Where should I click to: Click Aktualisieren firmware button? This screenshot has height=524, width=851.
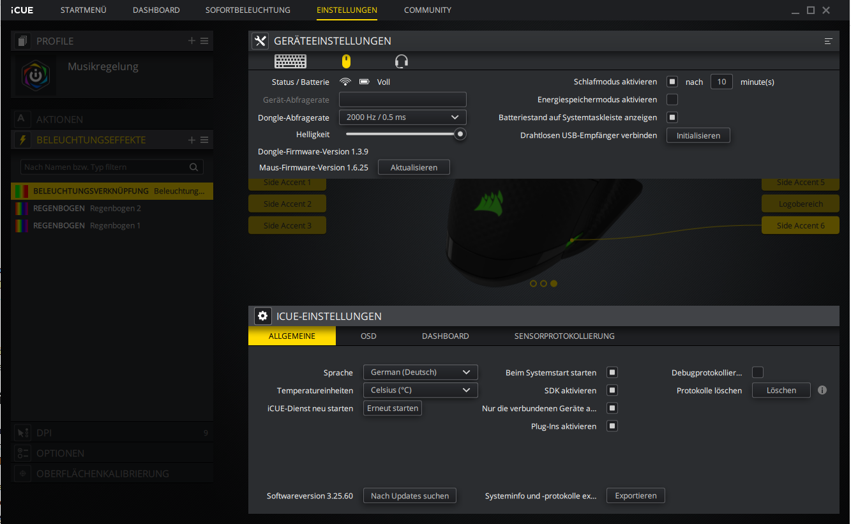pos(414,167)
